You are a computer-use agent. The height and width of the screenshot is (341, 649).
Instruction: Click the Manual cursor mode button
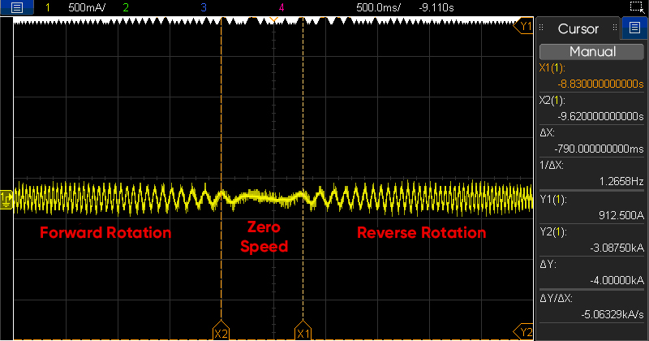pyautogui.click(x=592, y=51)
